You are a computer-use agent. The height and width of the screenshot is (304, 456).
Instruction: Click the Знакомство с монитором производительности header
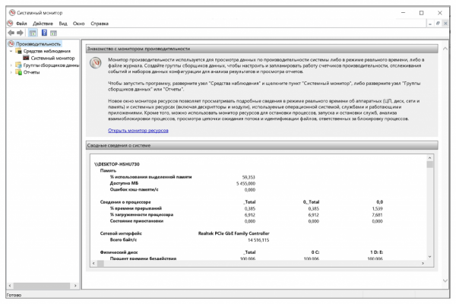(261, 49)
